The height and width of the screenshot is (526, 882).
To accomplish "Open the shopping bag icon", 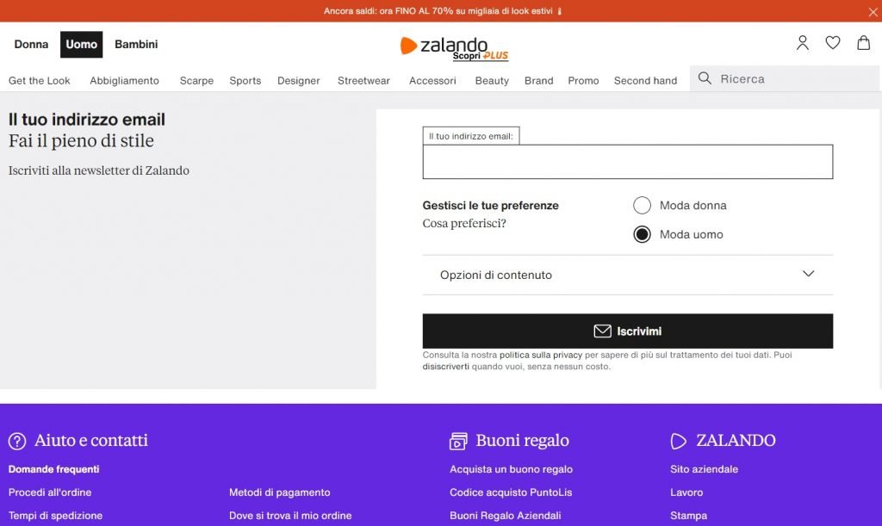I will (863, 43).
